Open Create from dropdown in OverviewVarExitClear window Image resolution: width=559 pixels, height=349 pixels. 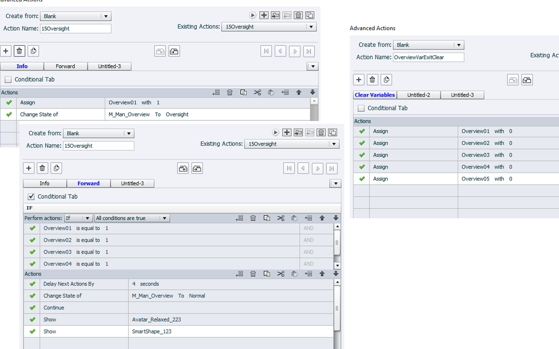(x=458, y=45)
